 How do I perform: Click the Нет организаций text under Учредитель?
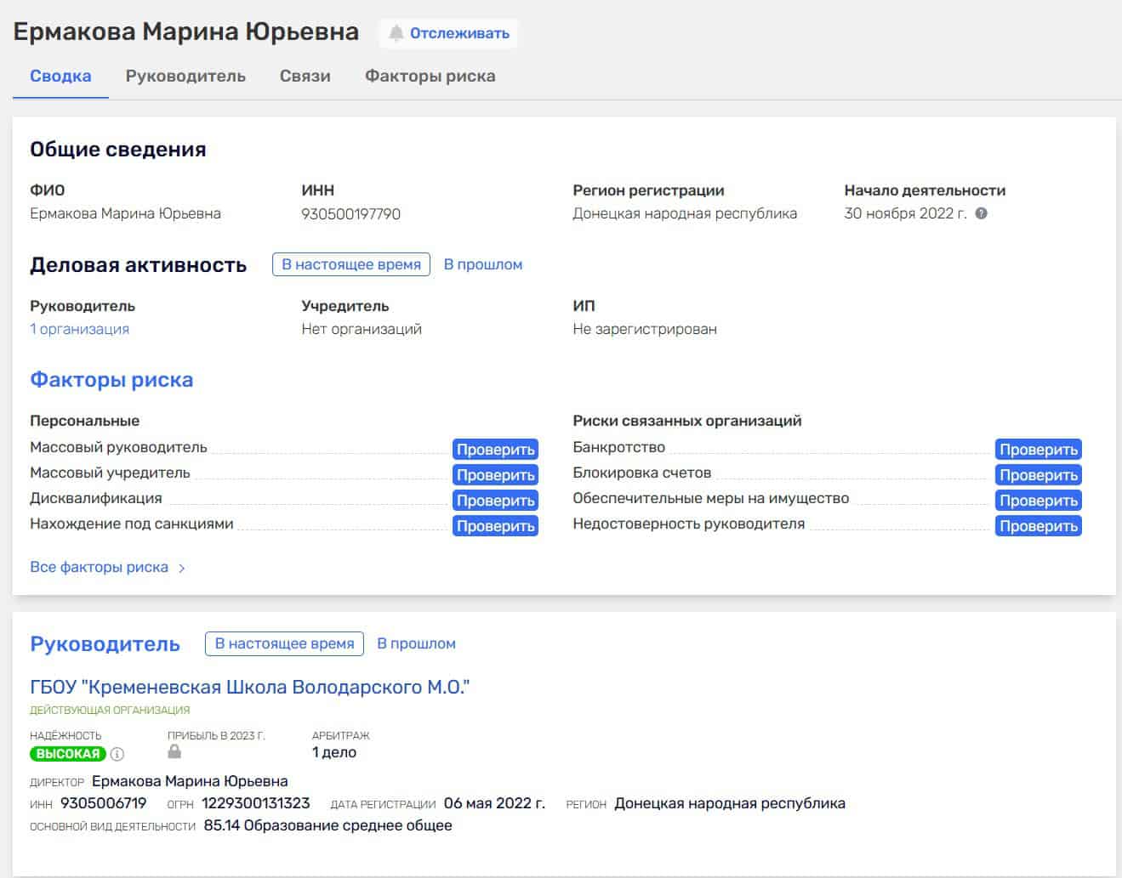[362, 329]
